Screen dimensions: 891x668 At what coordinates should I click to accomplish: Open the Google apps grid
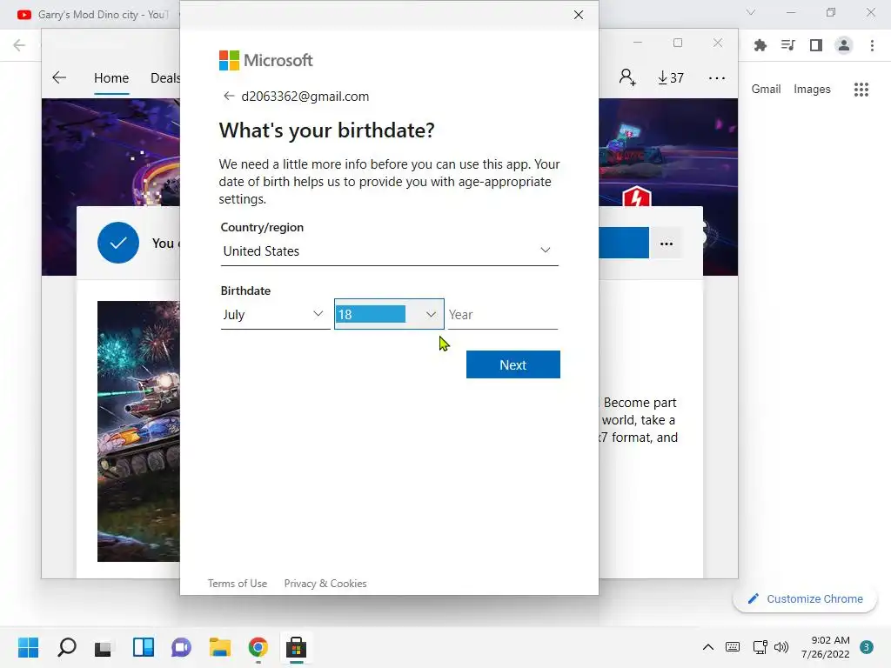coord(861,90)
